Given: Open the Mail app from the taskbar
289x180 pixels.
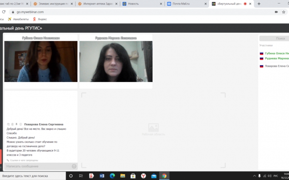Looking at the screenshot, I should point(154,176).
